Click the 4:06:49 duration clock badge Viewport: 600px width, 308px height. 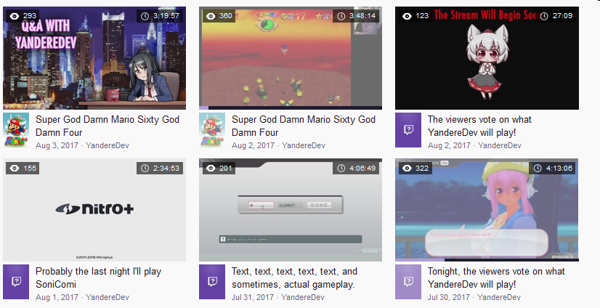click(x=356, y=168)
